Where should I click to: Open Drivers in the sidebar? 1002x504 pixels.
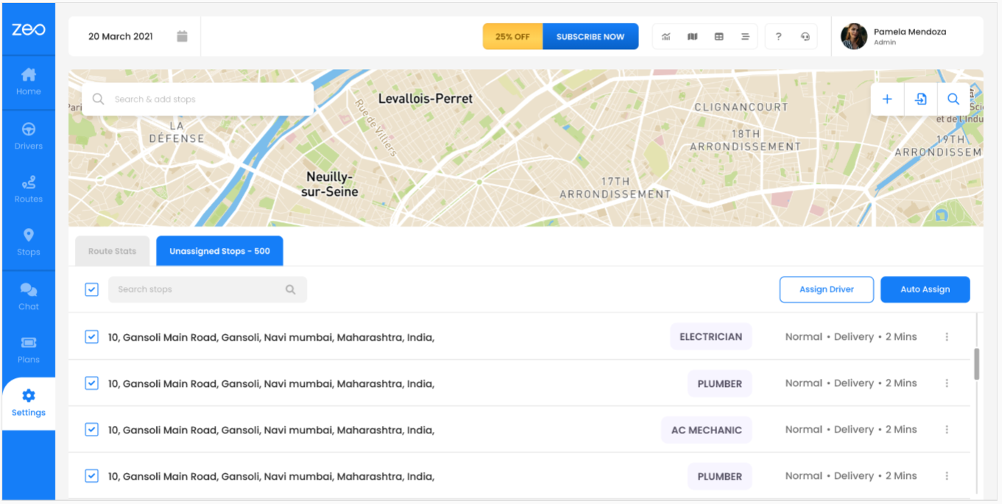pyautogui.click(x=29, y=136)
